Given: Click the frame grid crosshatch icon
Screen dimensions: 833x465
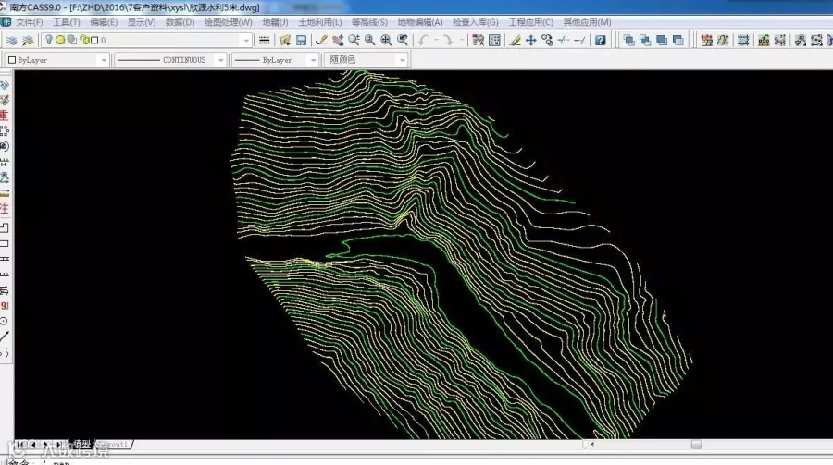Looking at the screenshot, I should (743, 41).
